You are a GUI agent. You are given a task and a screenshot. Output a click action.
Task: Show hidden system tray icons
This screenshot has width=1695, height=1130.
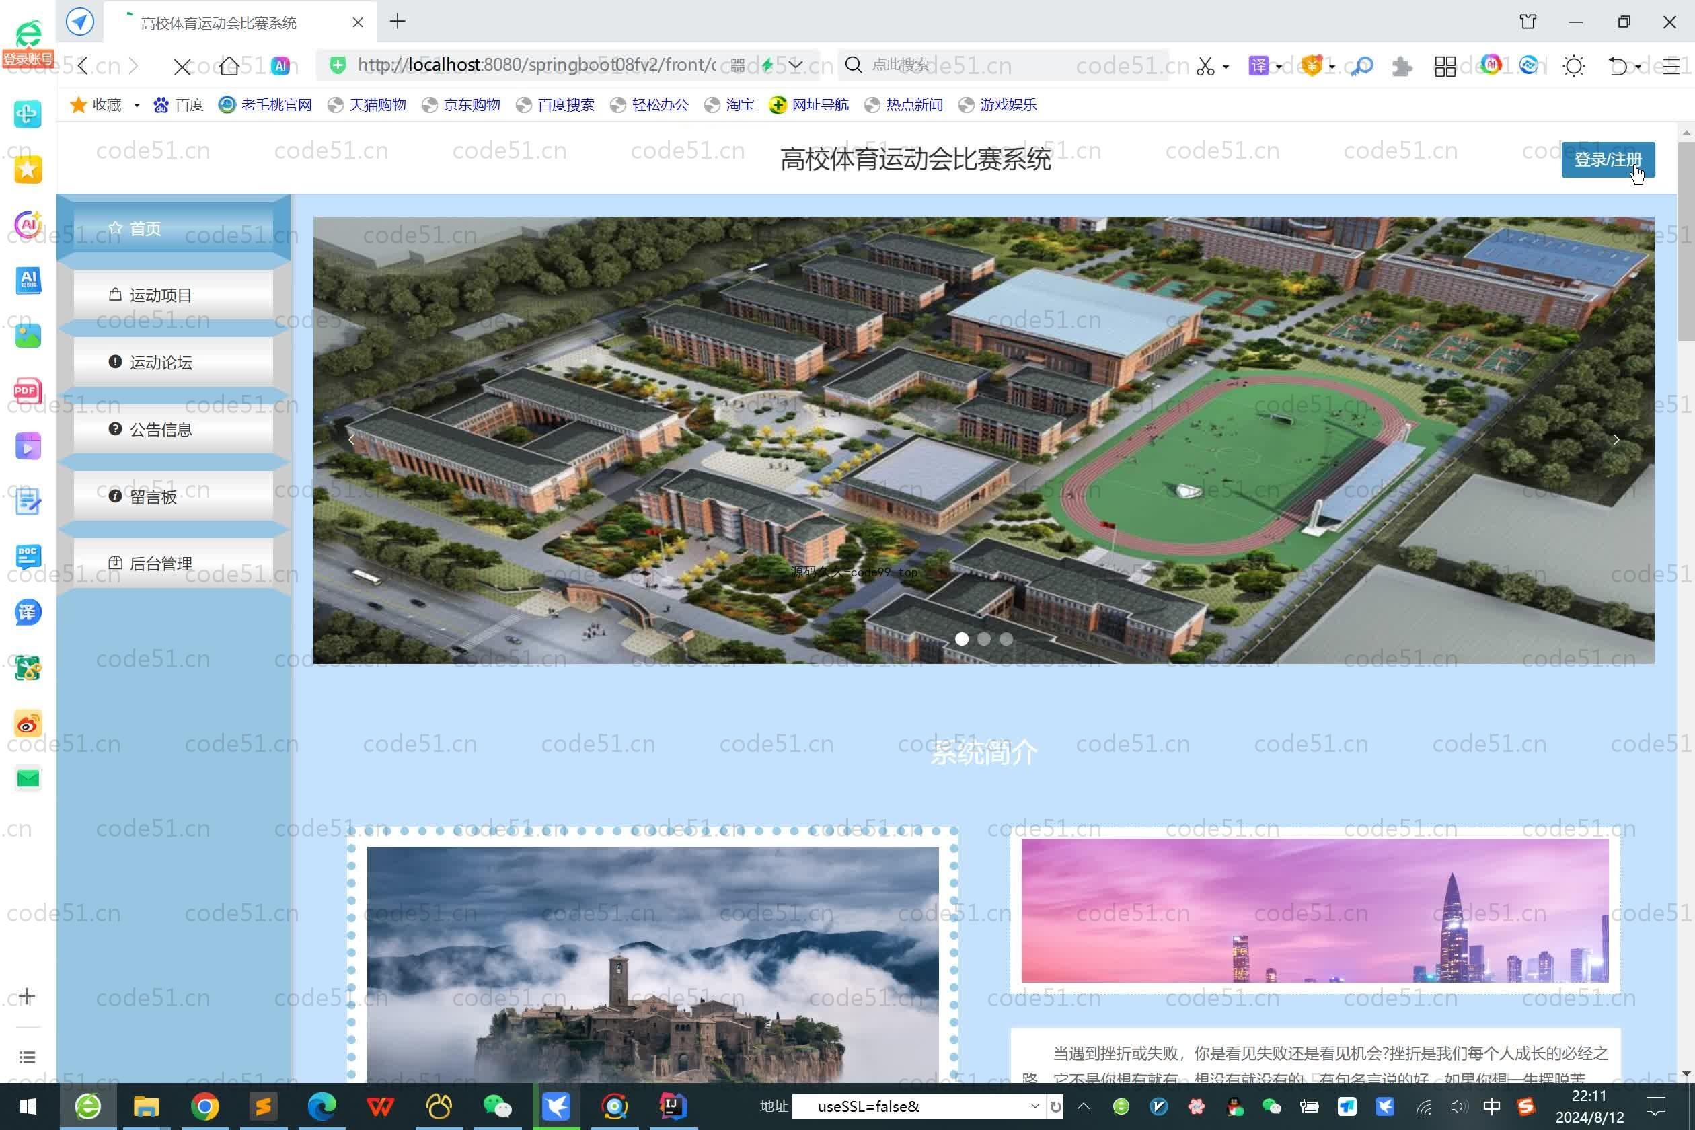pos(1083,1106)
